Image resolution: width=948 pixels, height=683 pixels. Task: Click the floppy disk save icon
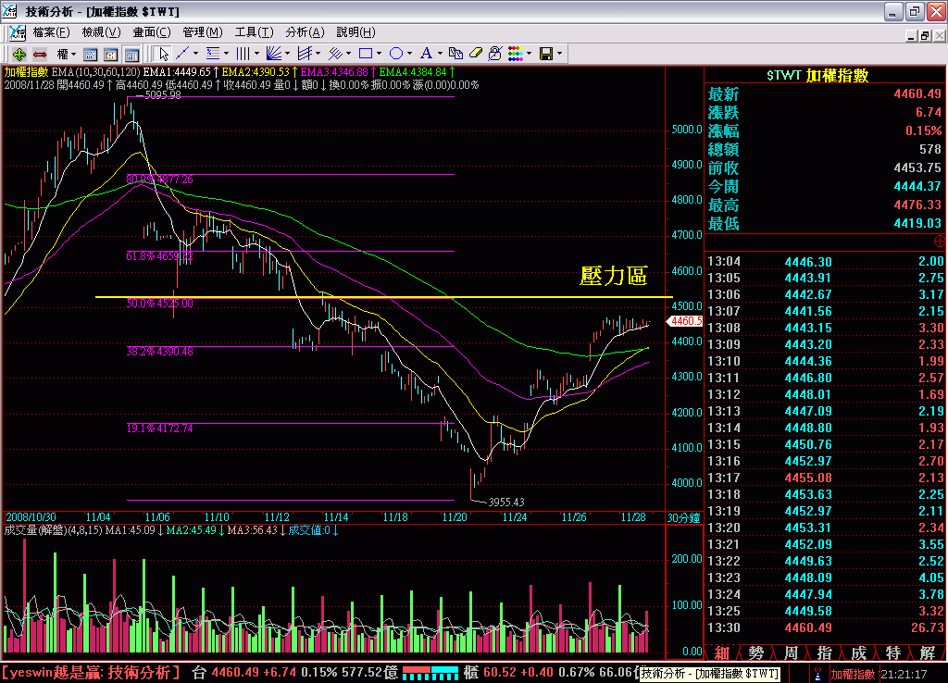pyautogui.click(x=546, y=54)
